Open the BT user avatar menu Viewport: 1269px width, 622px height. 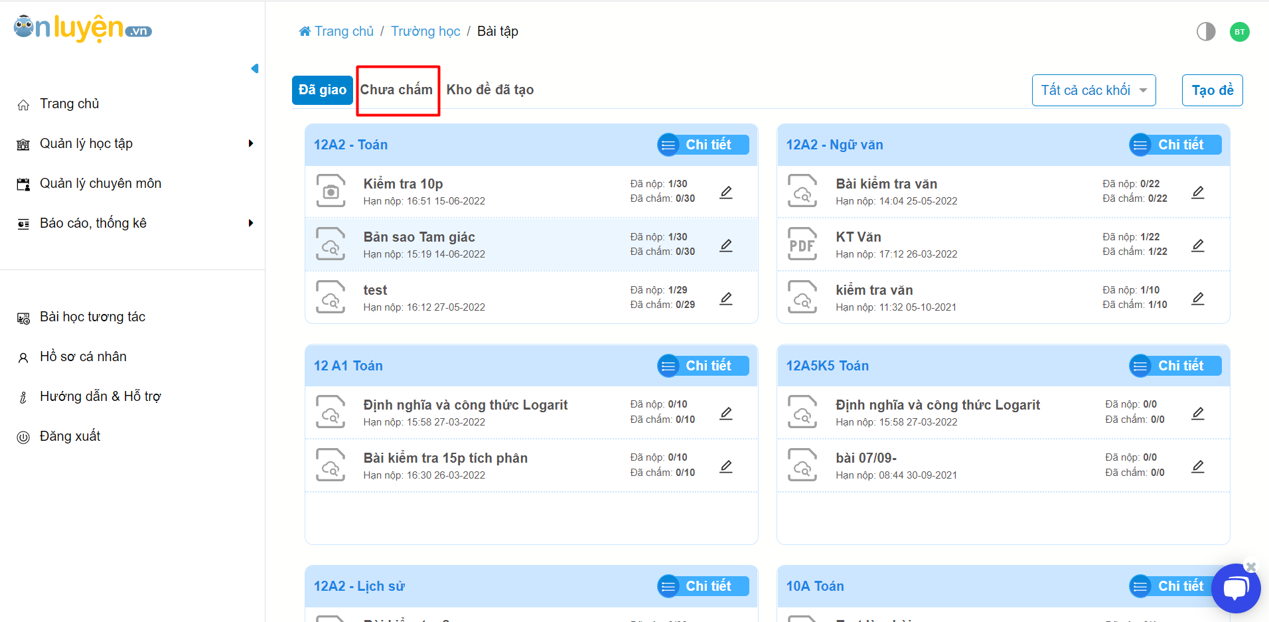[1240, 32]
